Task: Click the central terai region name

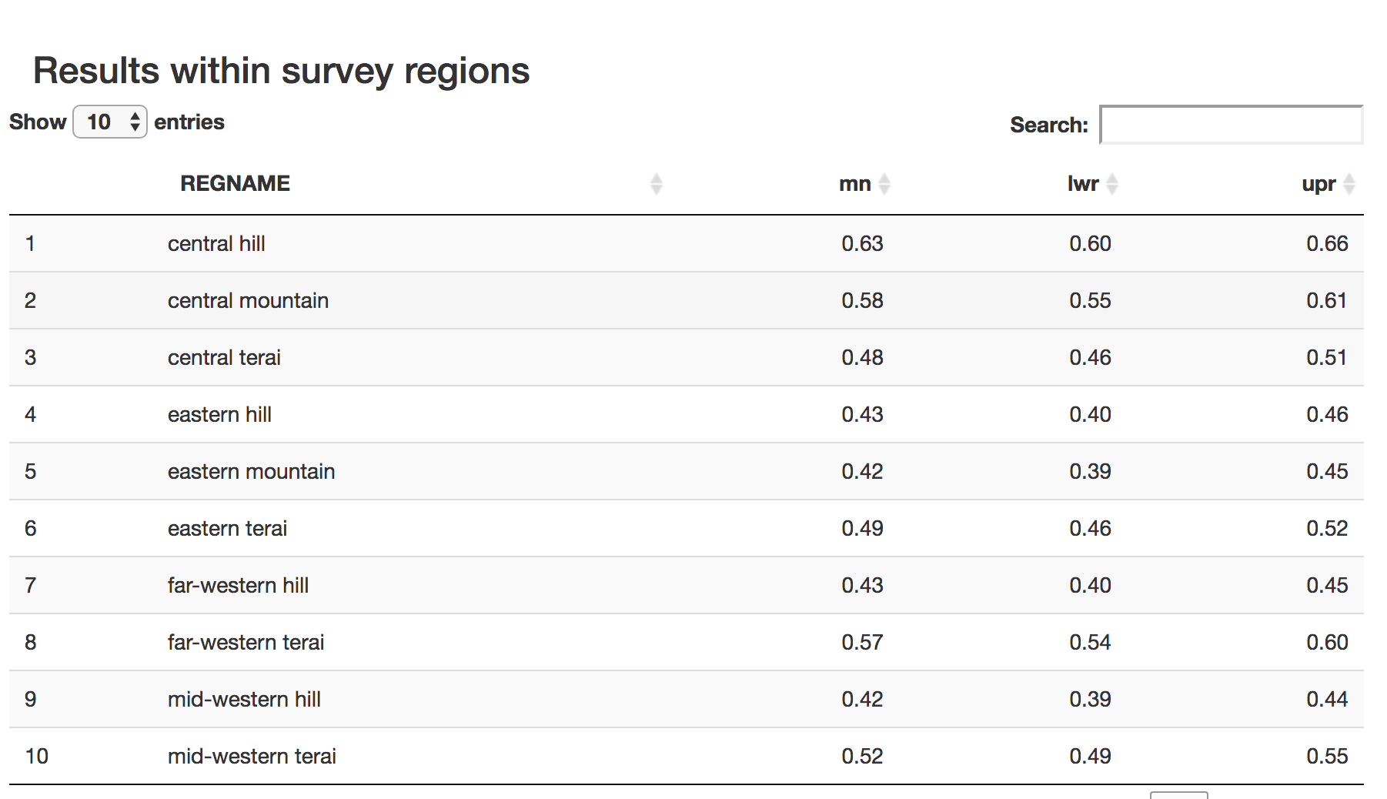Action: [x=224, y=358]
